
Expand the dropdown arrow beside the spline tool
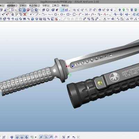click(52, 15)
